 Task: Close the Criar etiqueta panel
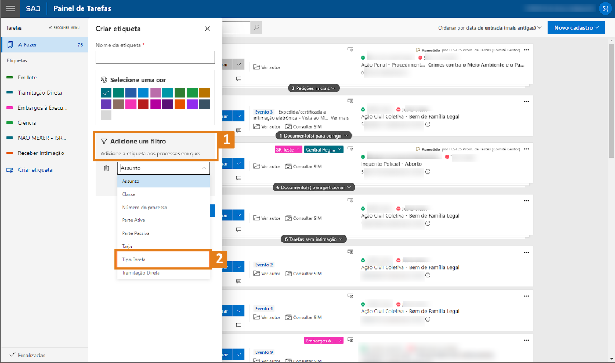pyautogui.click(x=208, y=29)
